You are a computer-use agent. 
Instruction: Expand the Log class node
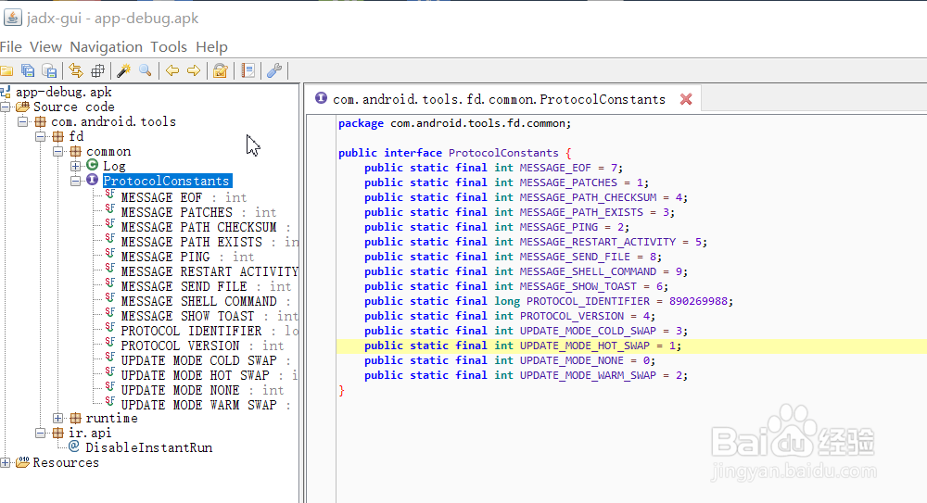pyautogui.click(x=76, y=166)
